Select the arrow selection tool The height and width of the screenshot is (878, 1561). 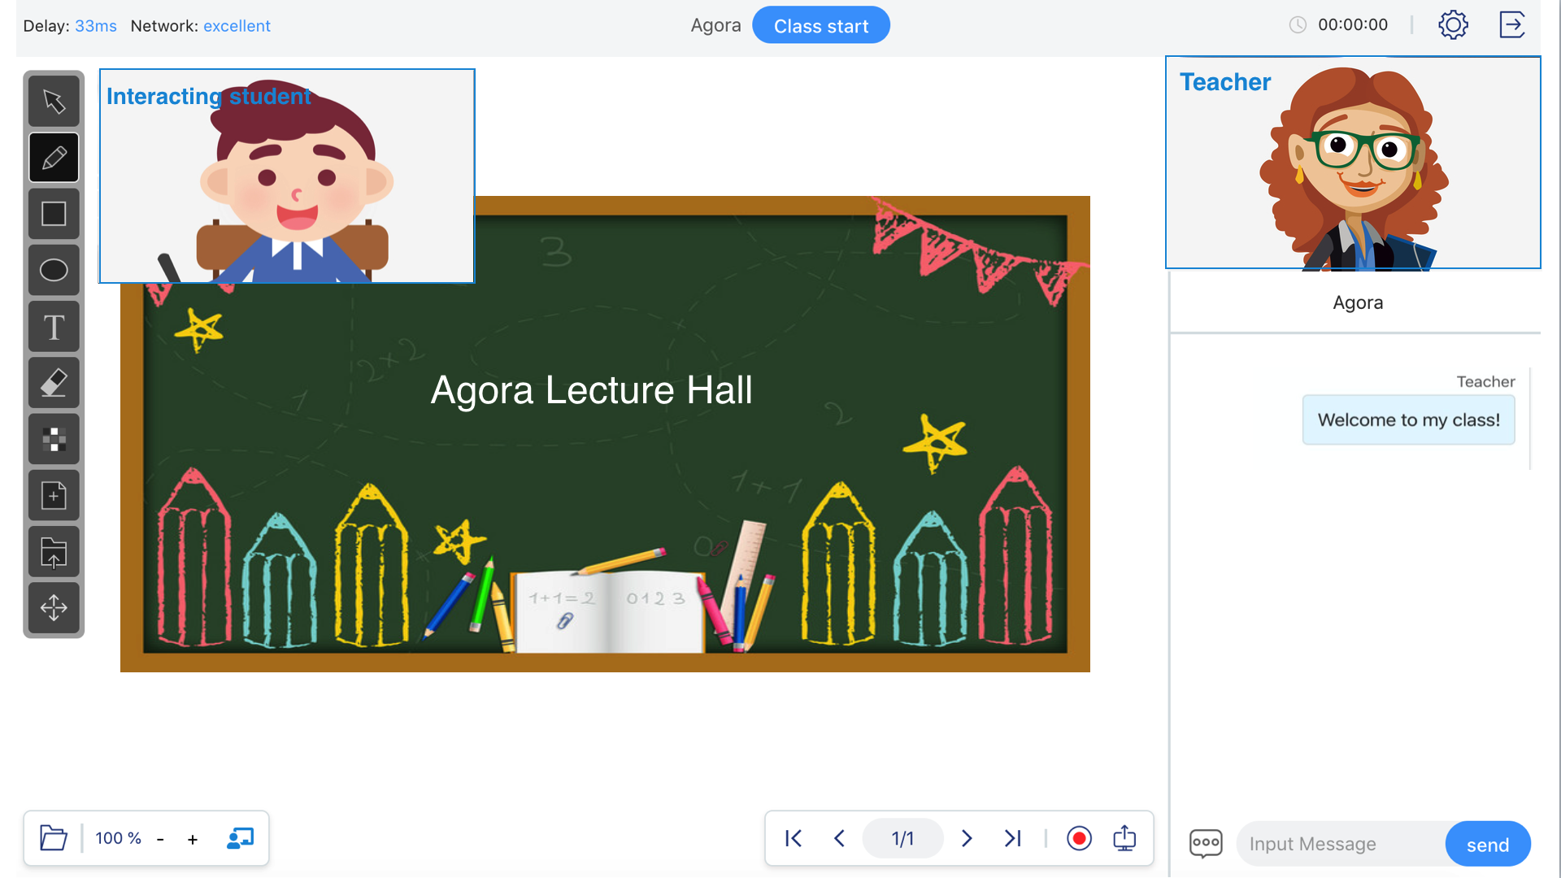pyautogui.click(x=54, y=102)
